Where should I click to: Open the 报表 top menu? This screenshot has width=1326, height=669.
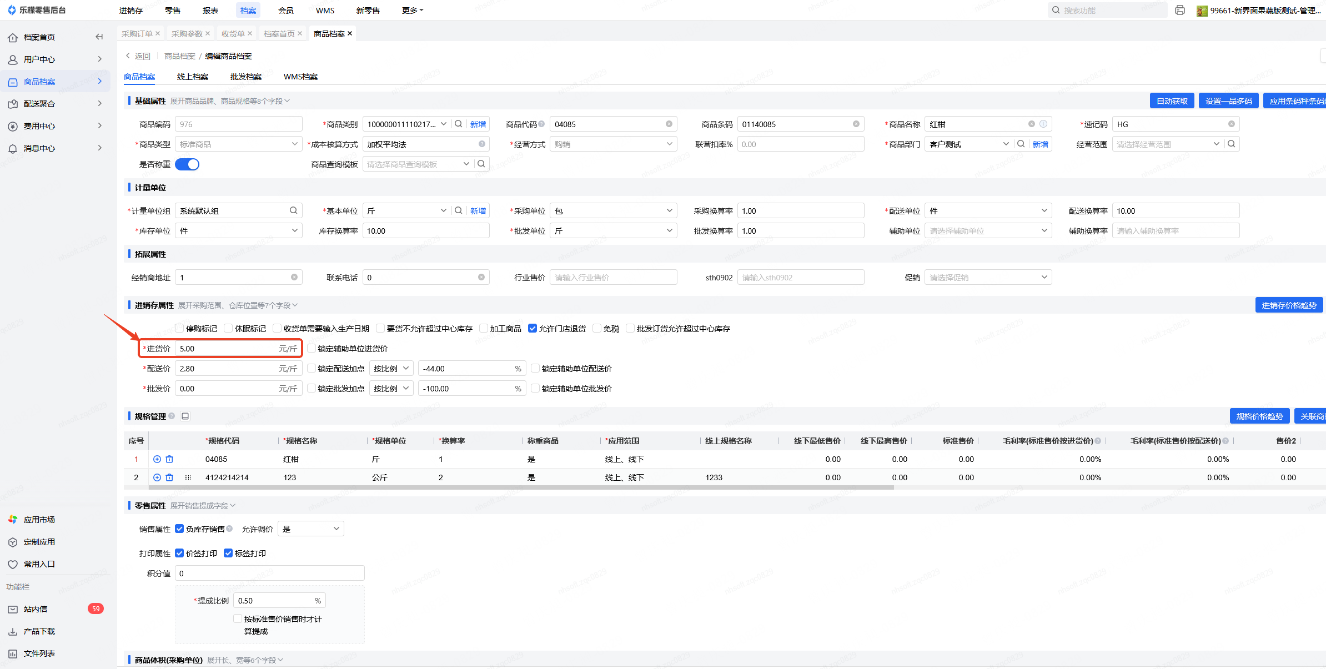(x=210, y=11)
